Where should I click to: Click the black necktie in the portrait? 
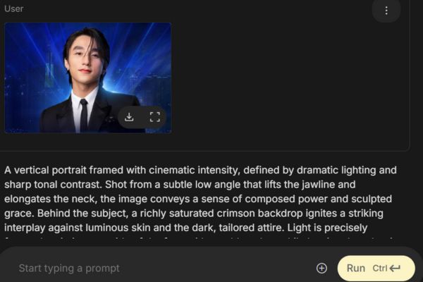click(x=84, y=115)
